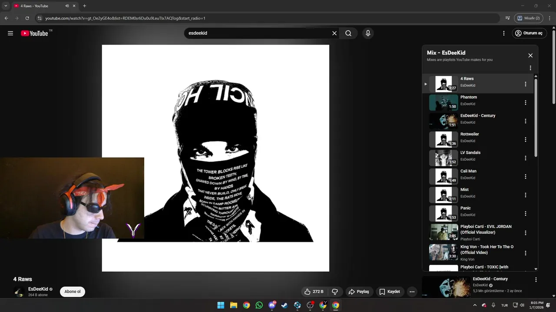Open recommended EsDeeKid - Century video
The image size is (556, 312).
click(x=490, y=279)
